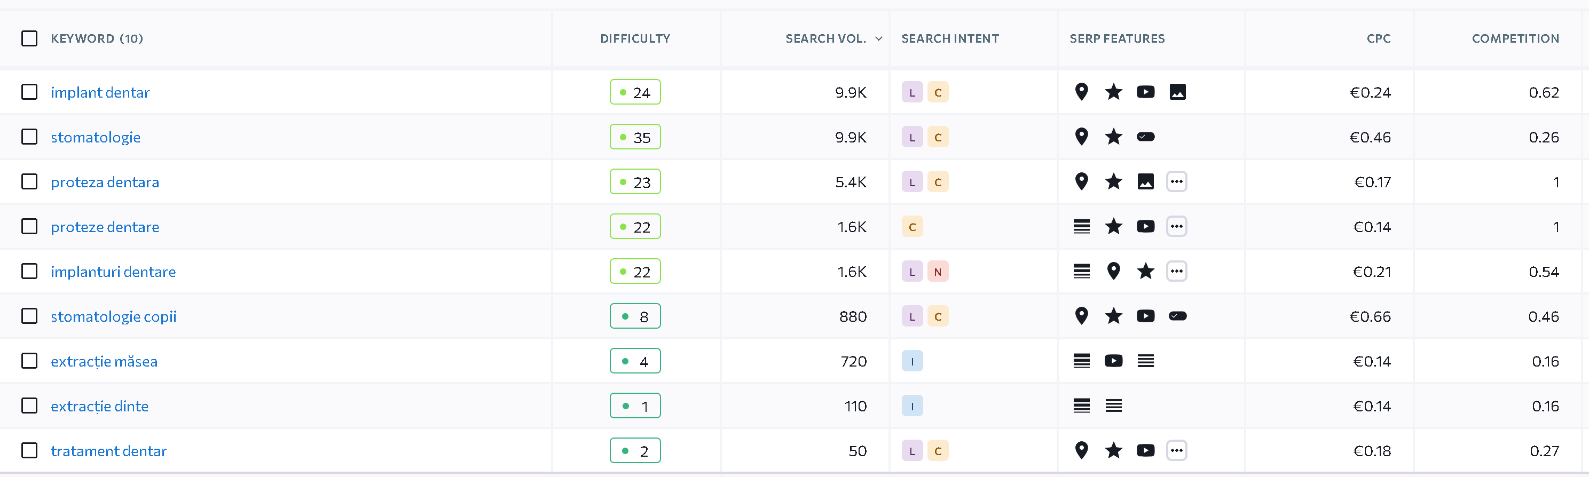
Task: Click the reviews star icon for proteza dentara
Action: pos(1113,182)
